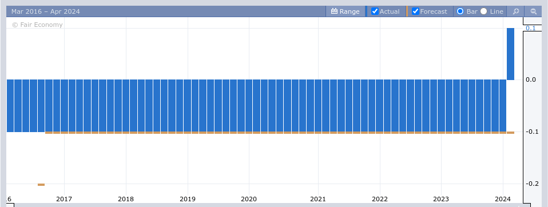
Task: Uncheck the Actual checkbox
Action: (375, 11)
